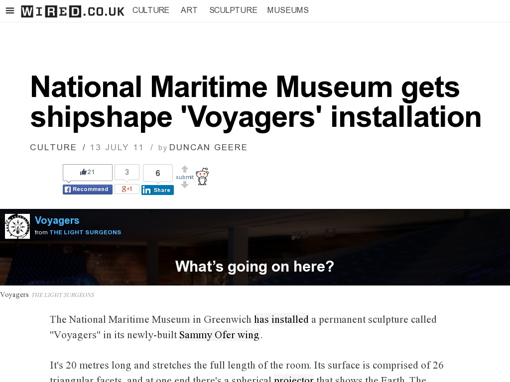
Task: Click the Light Surgeons avatar icon
Action: tap(17, 226)
